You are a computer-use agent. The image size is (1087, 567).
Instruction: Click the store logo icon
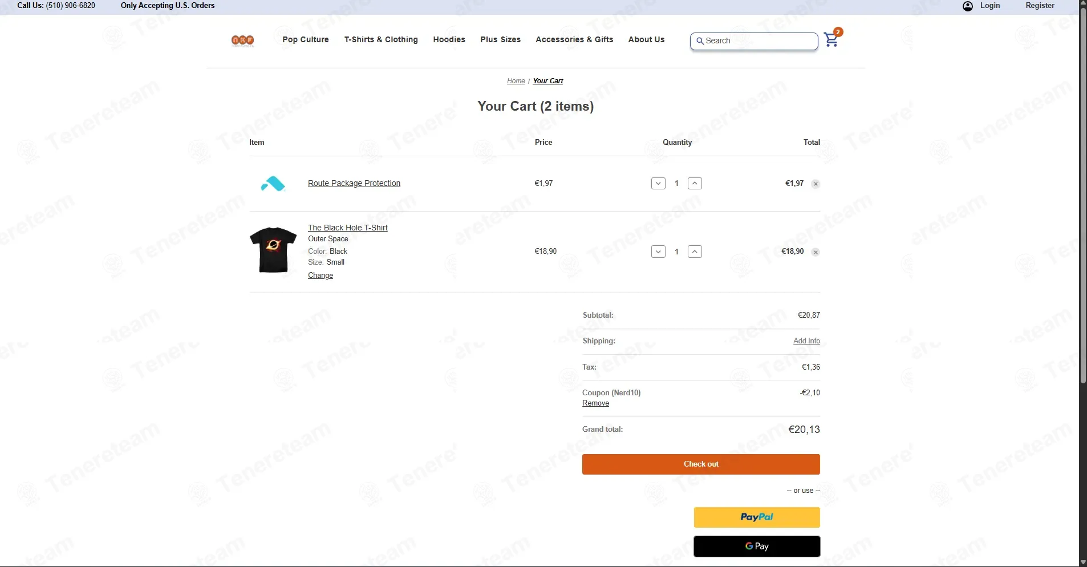[243, 40]
